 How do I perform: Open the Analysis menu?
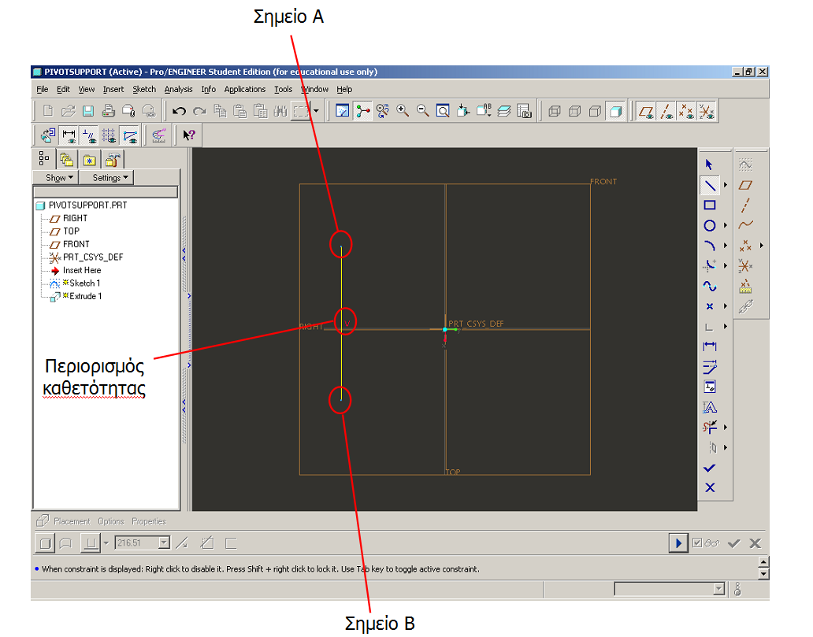coord(178,89)
